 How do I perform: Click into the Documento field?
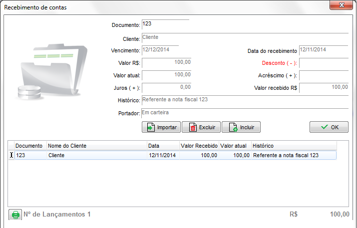point(165,24)
